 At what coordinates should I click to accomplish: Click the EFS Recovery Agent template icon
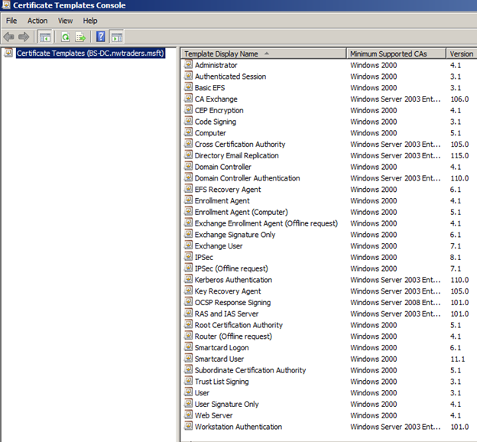[189, 188]
